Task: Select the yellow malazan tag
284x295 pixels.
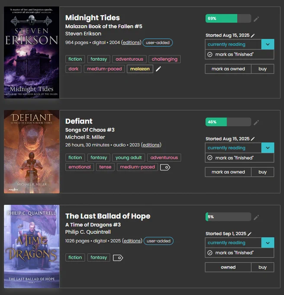Action: pos(140,69)
